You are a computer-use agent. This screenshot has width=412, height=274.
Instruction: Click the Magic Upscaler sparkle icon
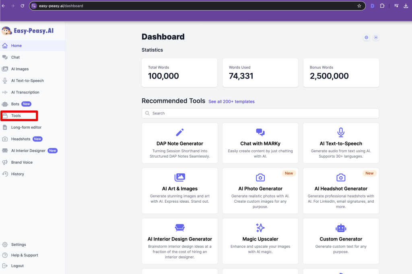coord(260,228)
